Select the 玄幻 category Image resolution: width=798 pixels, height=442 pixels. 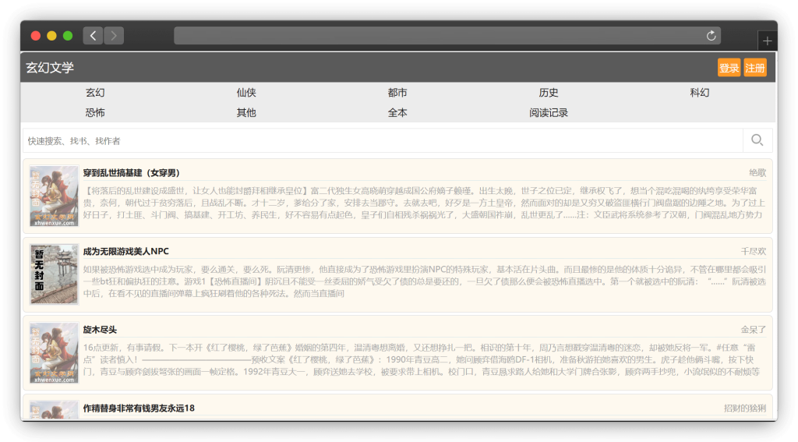[95, 93]
